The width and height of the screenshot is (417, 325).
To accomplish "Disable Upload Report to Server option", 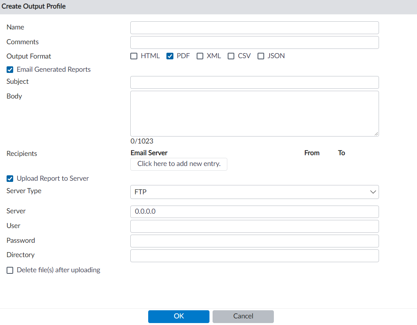I will [10, 179].
